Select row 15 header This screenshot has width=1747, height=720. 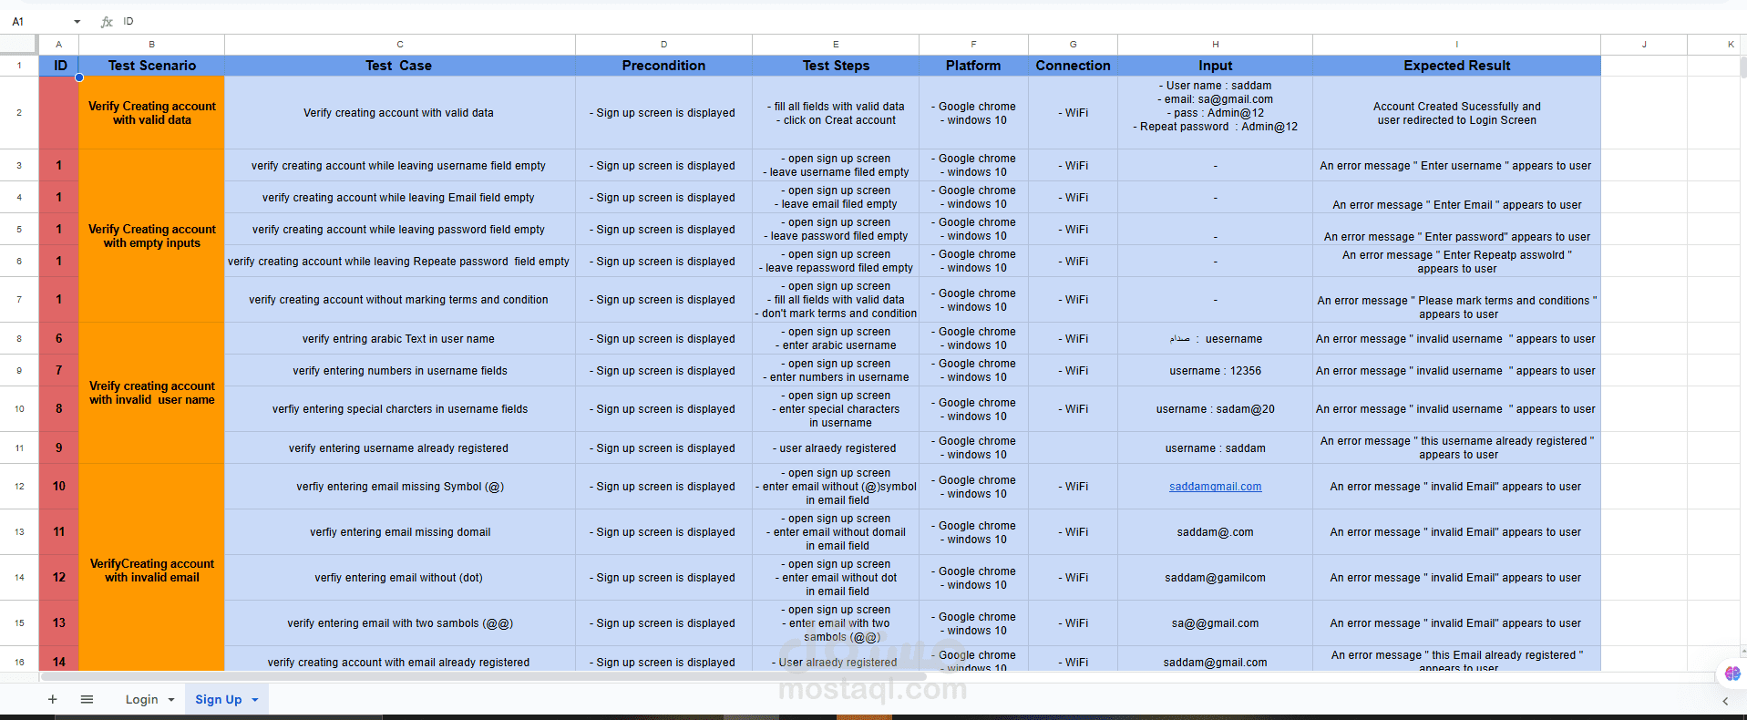point(19,622)
